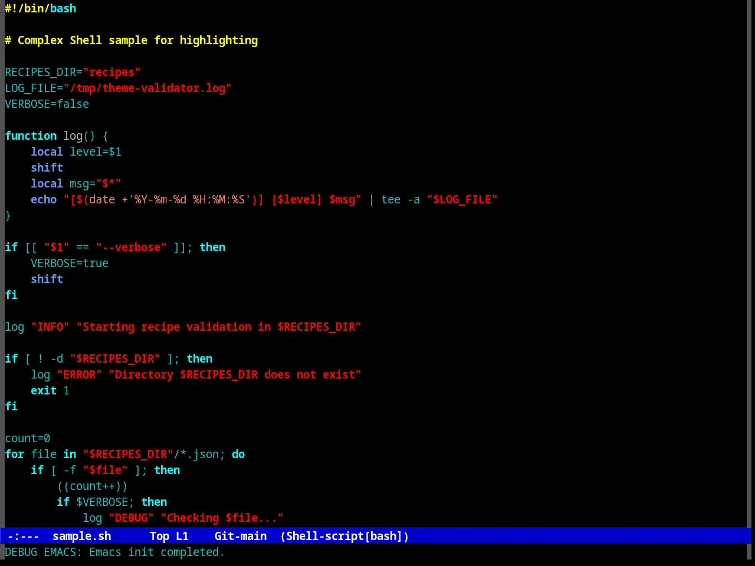Click 'tee -a' in the echo line
This screenshot has height=566, width=755.
coord(401,199)
